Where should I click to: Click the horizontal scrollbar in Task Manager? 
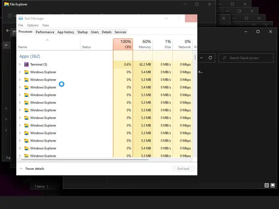click(x=85, y=160)
